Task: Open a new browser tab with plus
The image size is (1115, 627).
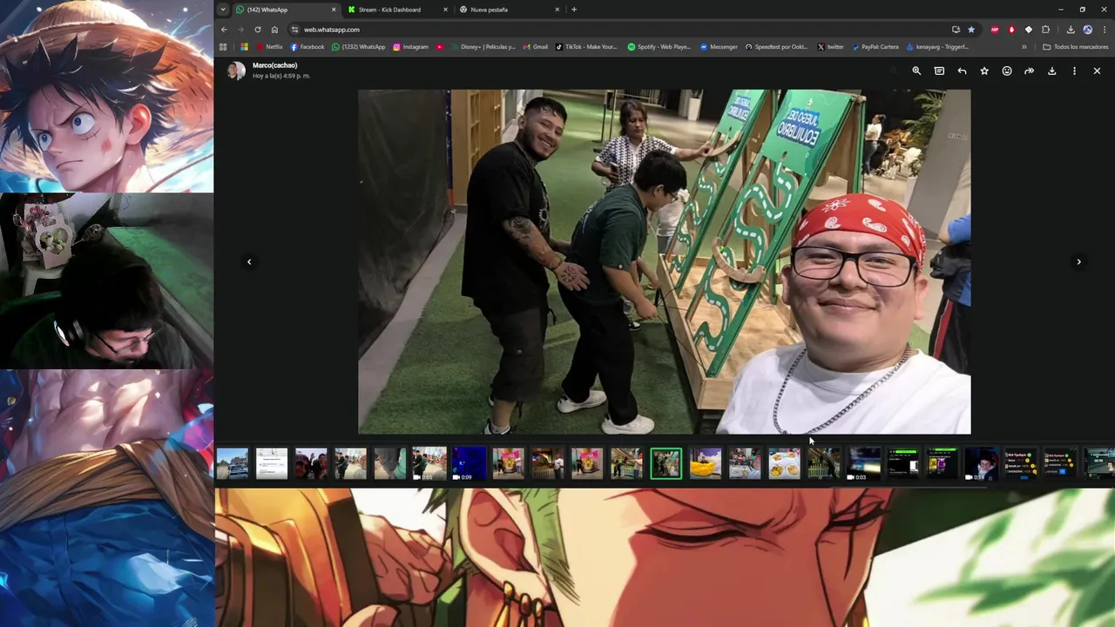Action: [573, 10]
